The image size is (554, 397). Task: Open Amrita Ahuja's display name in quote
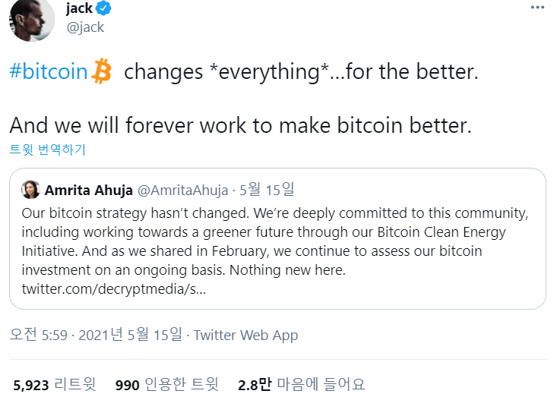coord(89,189)
